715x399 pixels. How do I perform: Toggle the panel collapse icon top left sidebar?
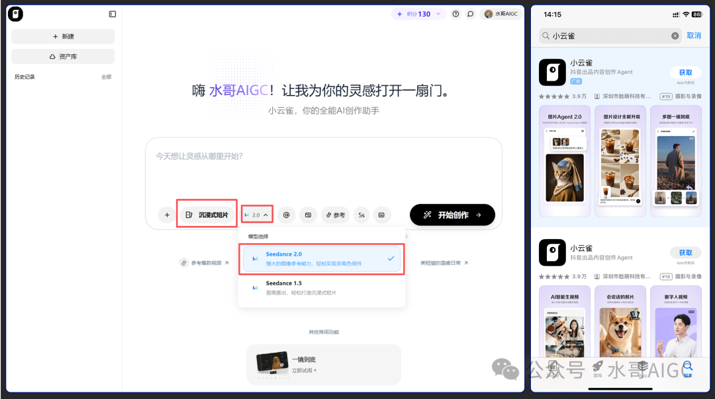coord(112,13)
